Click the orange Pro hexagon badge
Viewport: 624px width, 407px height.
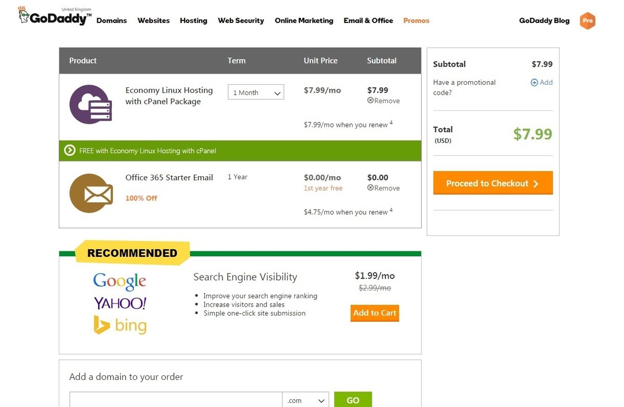587,21
